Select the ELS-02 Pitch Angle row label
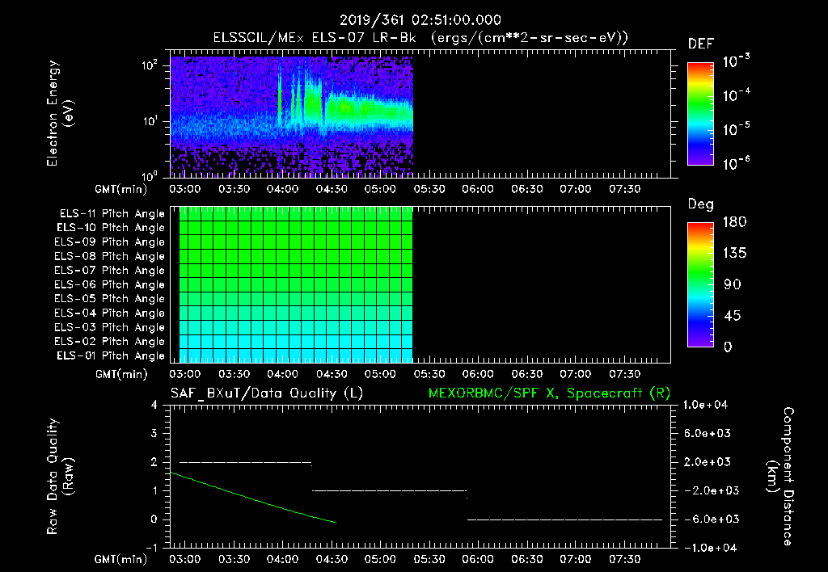The height and width of the screenshot is (572, 828). (110, 342)
